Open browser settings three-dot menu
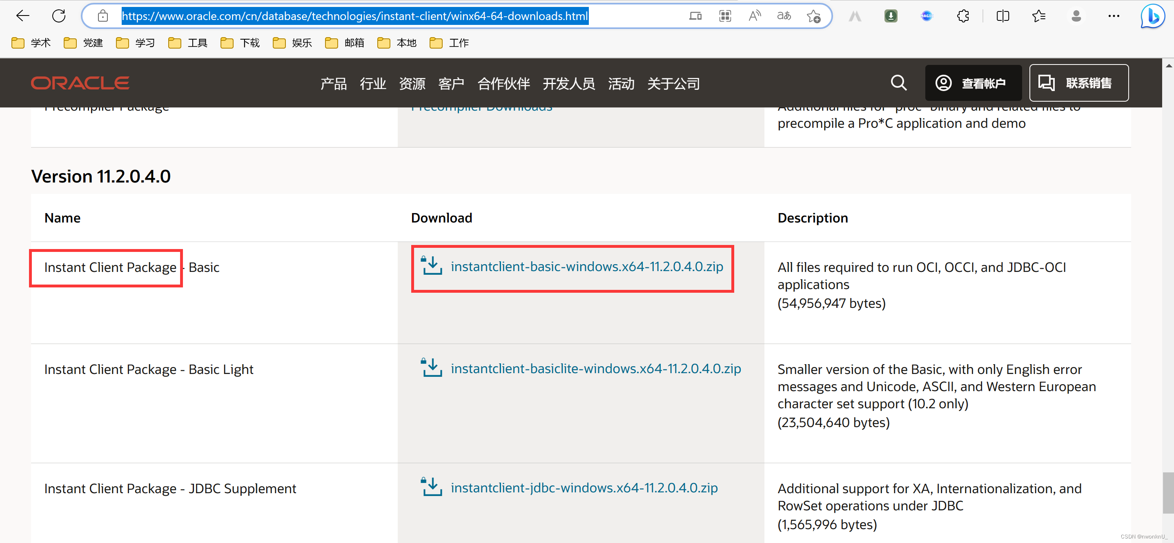 (1114, 16)
